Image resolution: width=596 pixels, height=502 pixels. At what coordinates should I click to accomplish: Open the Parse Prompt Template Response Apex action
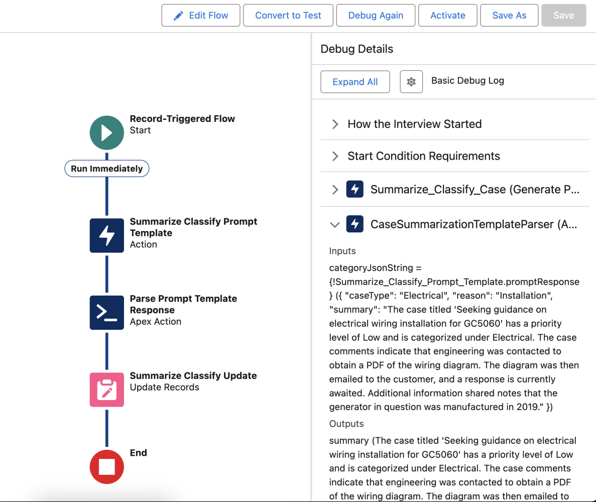click(x=106, y=312)
